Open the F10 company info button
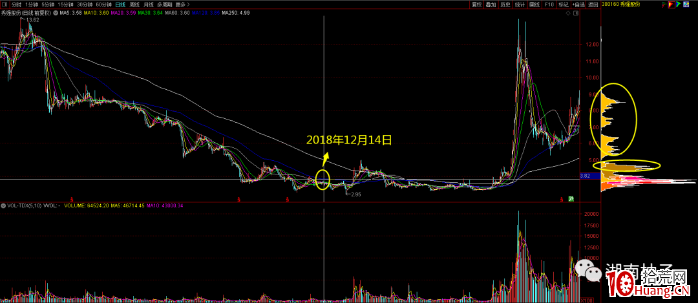Viewport: 698px width, 303px height. click(549, 5)
